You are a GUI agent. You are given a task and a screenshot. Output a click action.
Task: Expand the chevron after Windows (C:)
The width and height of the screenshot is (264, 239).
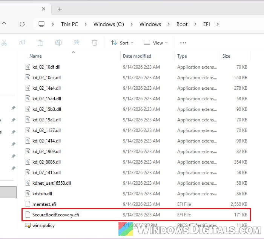point(132,24)
